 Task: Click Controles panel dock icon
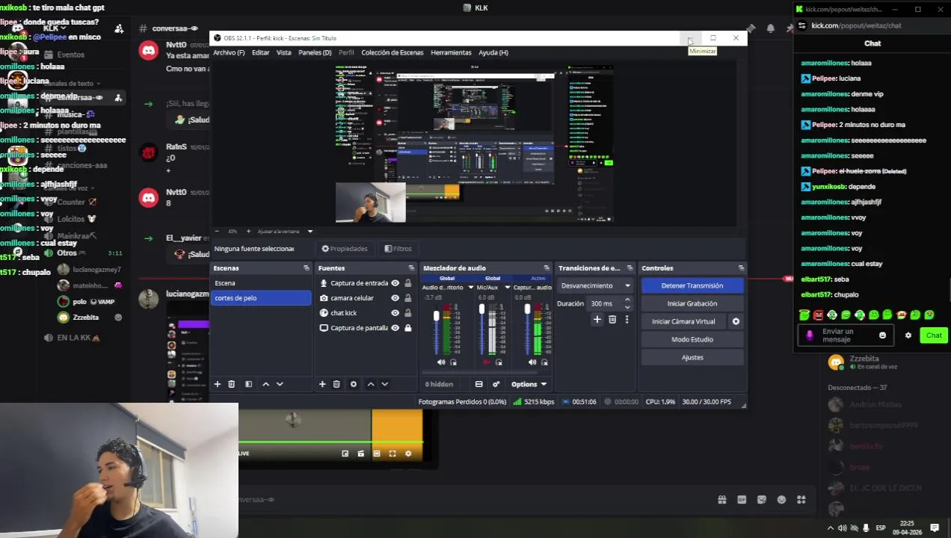(741, 268)
